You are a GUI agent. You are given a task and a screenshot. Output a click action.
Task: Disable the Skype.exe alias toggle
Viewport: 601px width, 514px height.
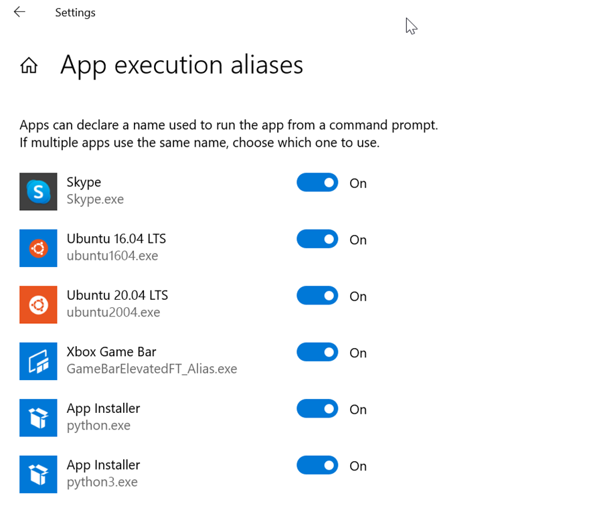click(317, 183)
